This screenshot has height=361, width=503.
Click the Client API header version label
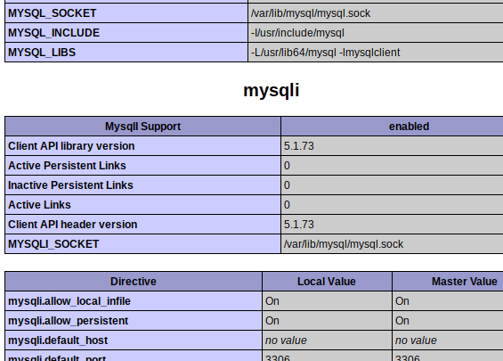[72, 225]
